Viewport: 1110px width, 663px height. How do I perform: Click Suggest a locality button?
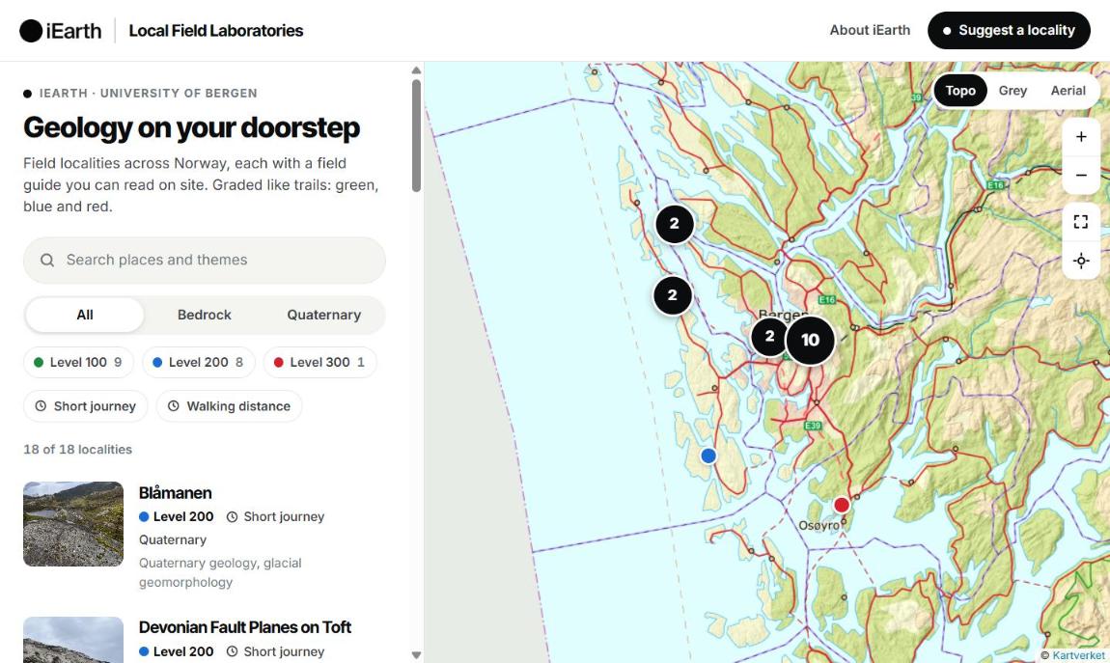tap(1009, 31)
